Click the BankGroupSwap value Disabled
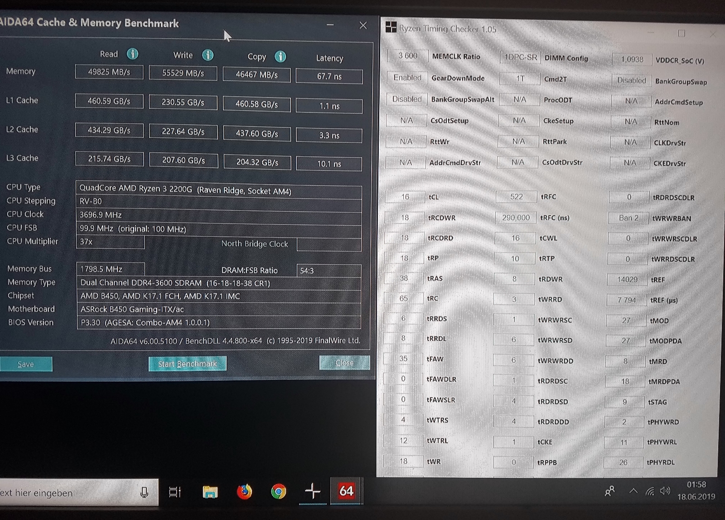Viewport: 725px width, 520px height. point(632,80)
